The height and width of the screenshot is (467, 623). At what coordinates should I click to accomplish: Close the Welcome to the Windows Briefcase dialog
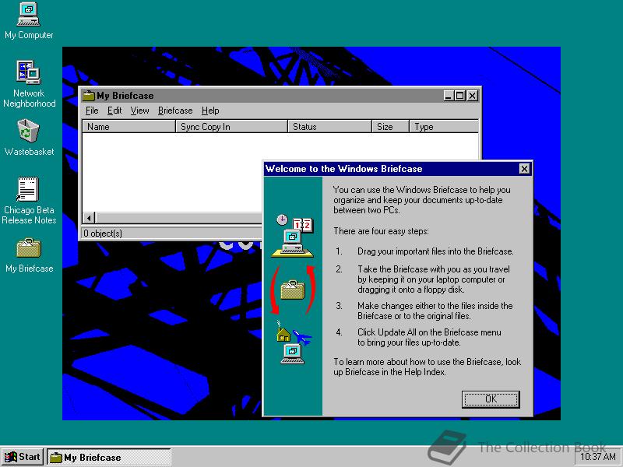click(524, 169)
